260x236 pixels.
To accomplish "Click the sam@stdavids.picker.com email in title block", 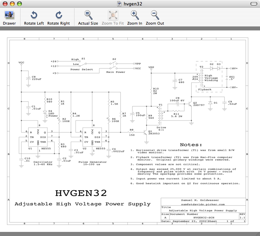I will pos(203,204).
